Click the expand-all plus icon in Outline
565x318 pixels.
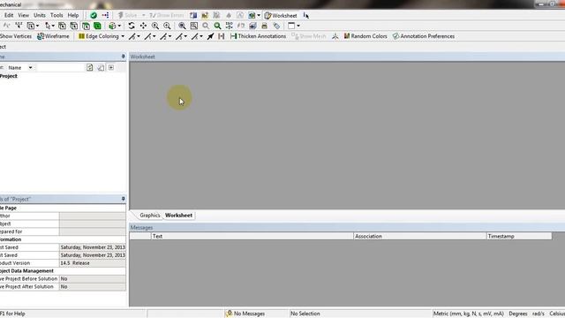coord(111,67)
